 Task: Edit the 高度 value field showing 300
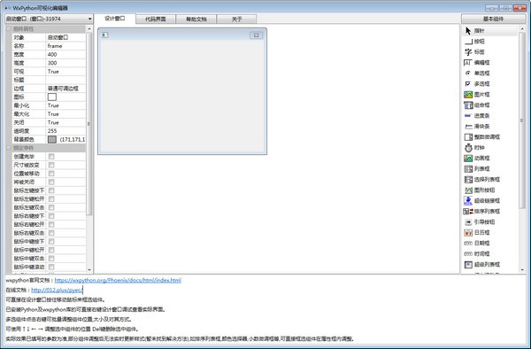(x=65, y=63)
